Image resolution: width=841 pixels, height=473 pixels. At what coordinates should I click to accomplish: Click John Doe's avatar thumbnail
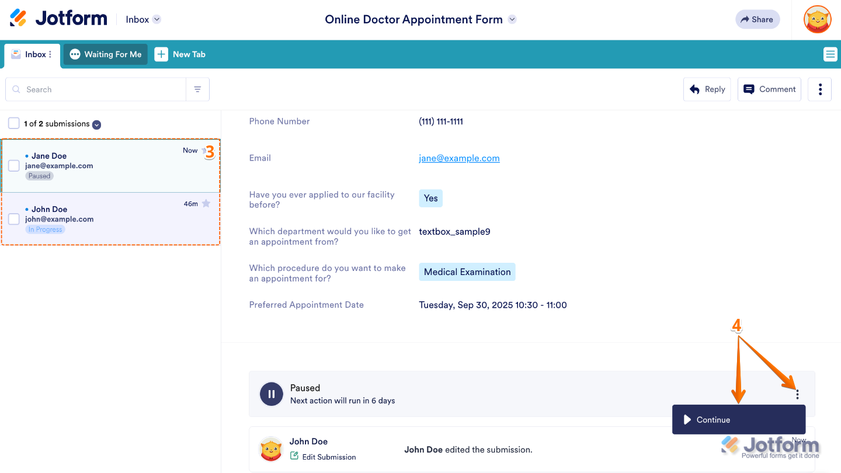point(271,449)
